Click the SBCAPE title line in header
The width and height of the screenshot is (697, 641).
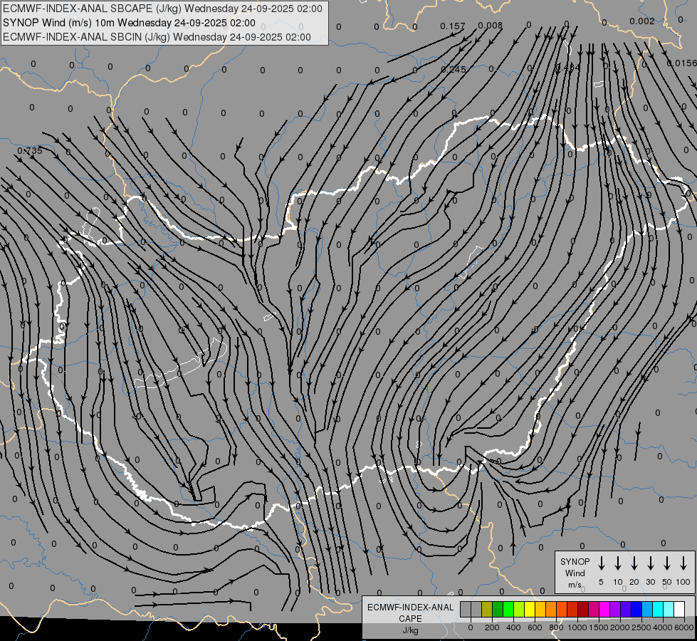[x=163, y=9]
